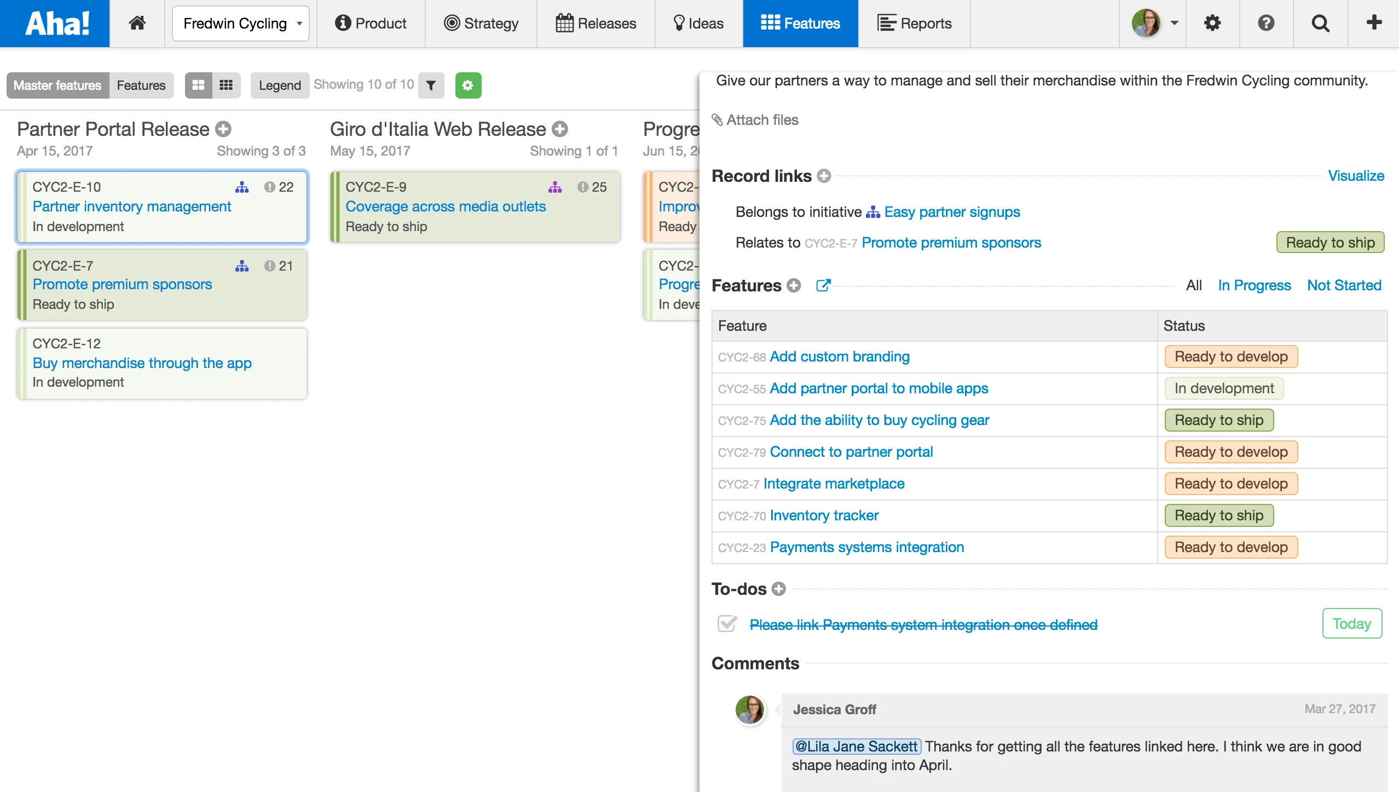The width and height of the screenshot is (1399, 792).
Task: Uncheck the completed Payments system to-do
Action: (x=727, y=624)
